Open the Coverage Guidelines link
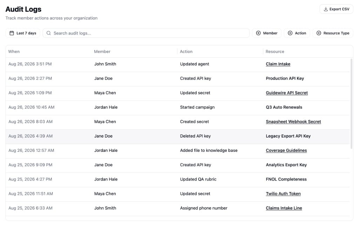 click(286, 150)
